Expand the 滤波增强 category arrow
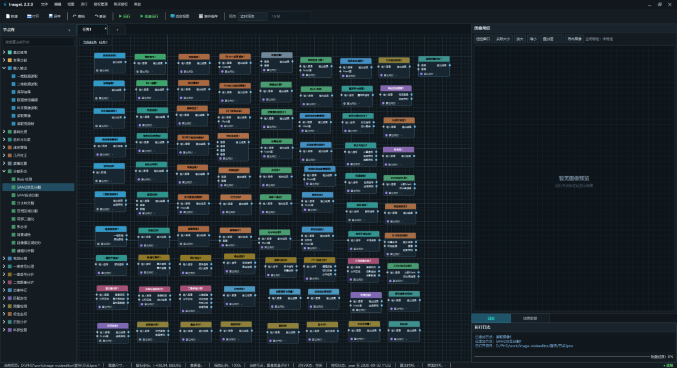 click(4, 147)
